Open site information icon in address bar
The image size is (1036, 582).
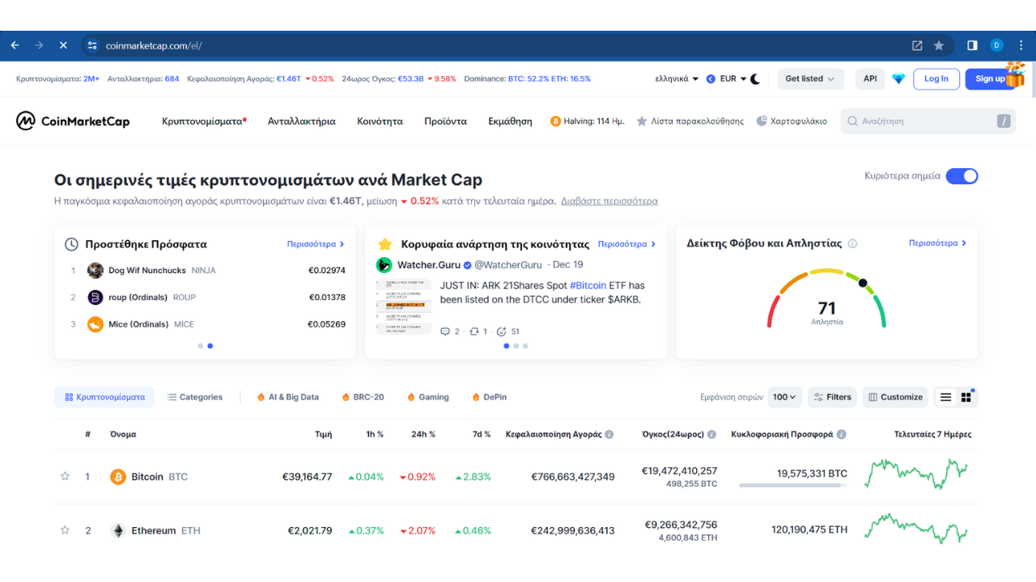[x=92, y=45]
